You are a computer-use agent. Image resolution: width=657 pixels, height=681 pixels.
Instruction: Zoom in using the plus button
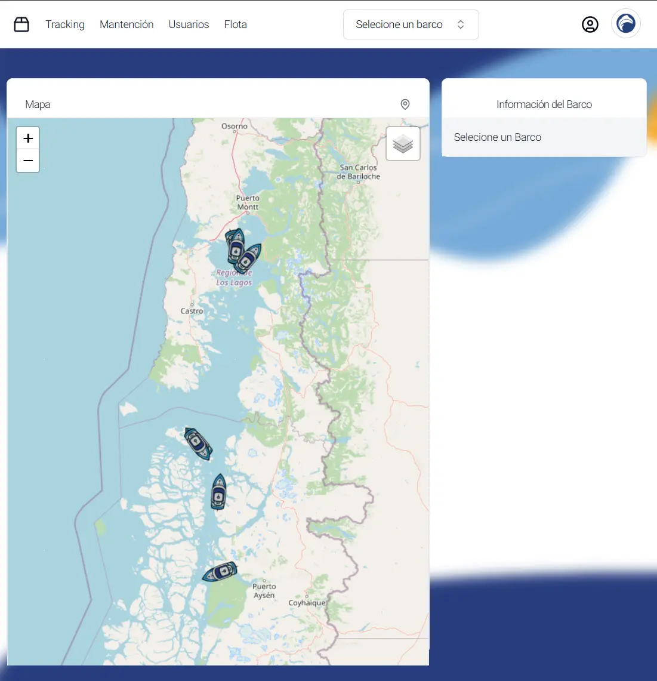pos(27,138)
